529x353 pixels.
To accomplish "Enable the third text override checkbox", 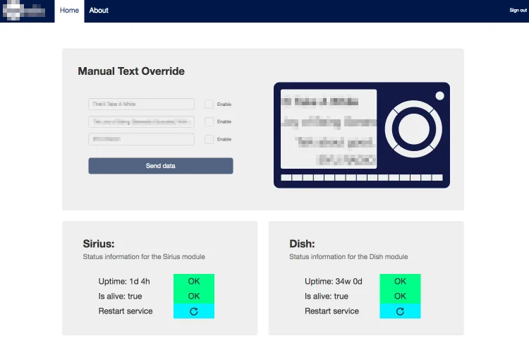I will (209, 139).
